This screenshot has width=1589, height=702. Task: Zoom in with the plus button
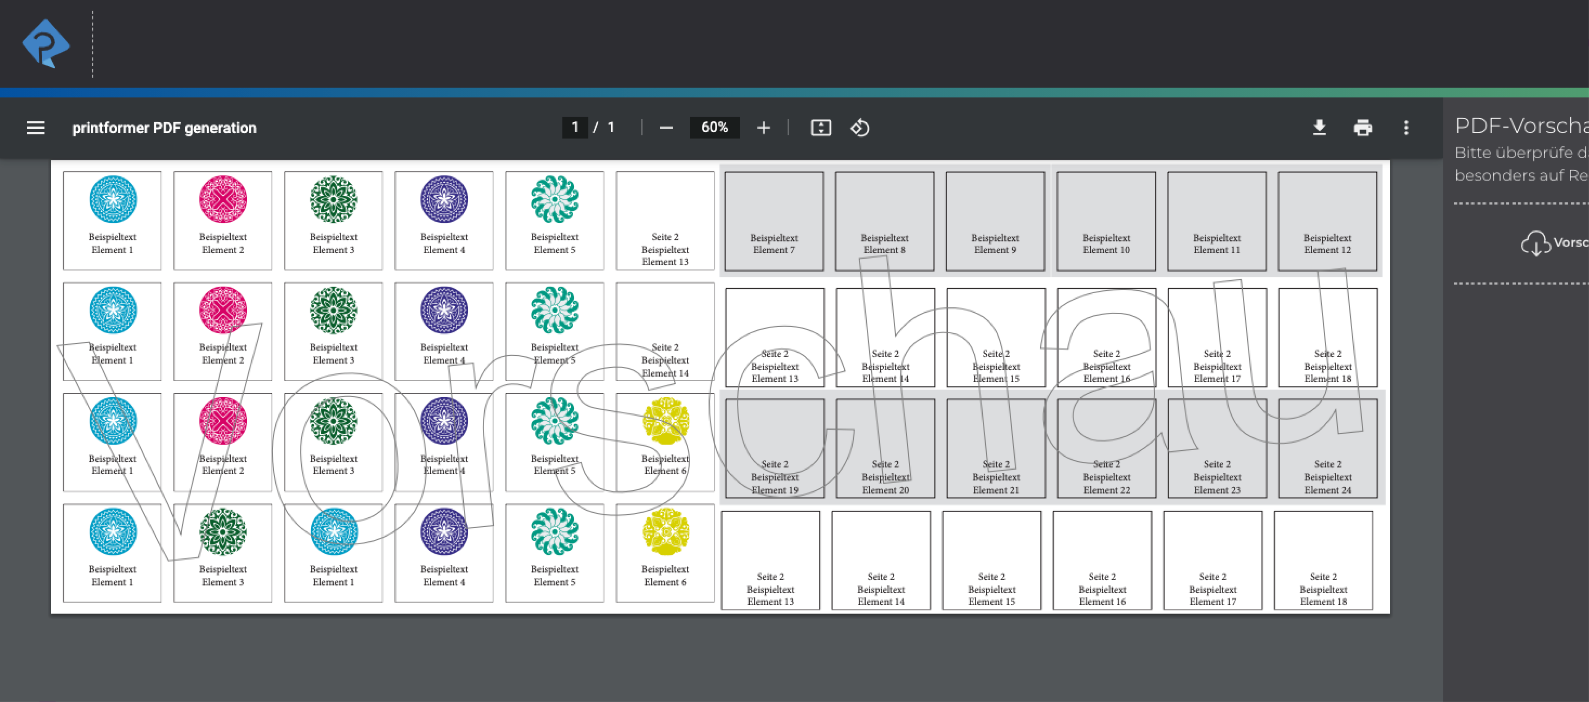763,128
